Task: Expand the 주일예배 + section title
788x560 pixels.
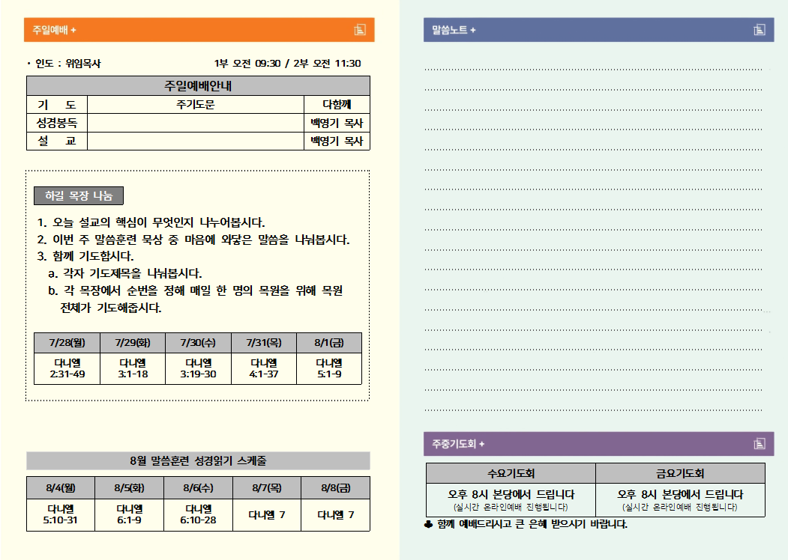Action: [x=54, y=30]
